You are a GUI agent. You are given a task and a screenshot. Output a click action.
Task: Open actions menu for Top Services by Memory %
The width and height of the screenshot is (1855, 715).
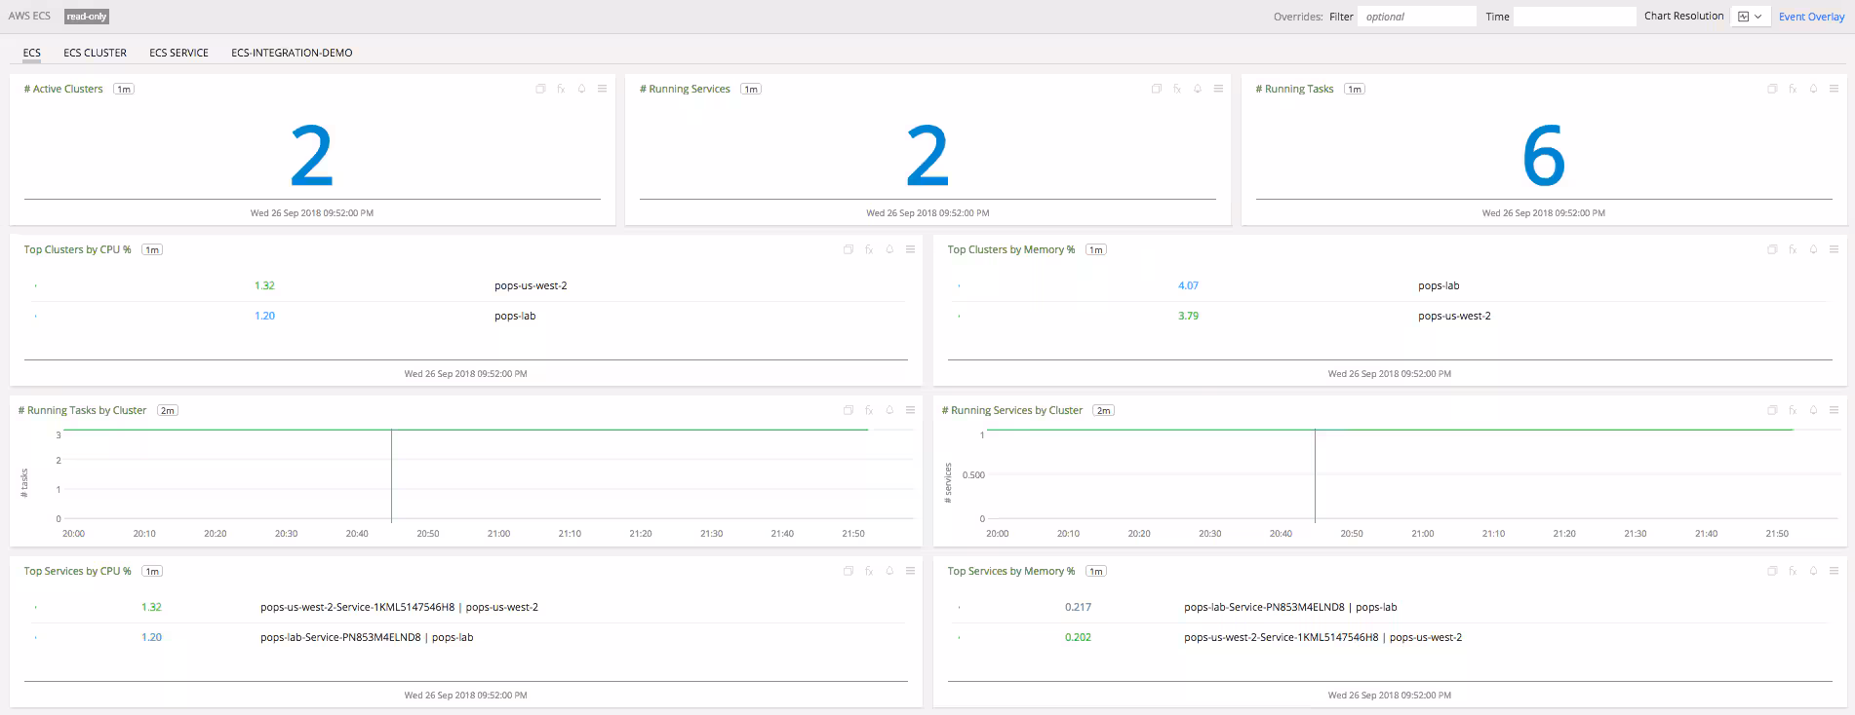point(1834,571)
